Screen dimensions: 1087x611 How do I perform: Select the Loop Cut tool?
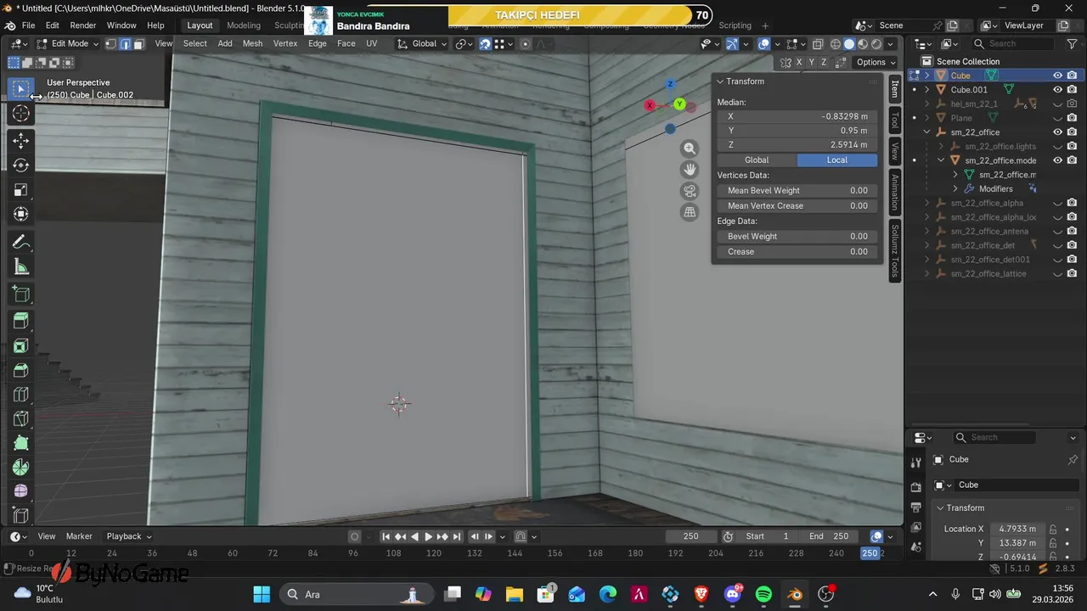click(x=21, y=395)
